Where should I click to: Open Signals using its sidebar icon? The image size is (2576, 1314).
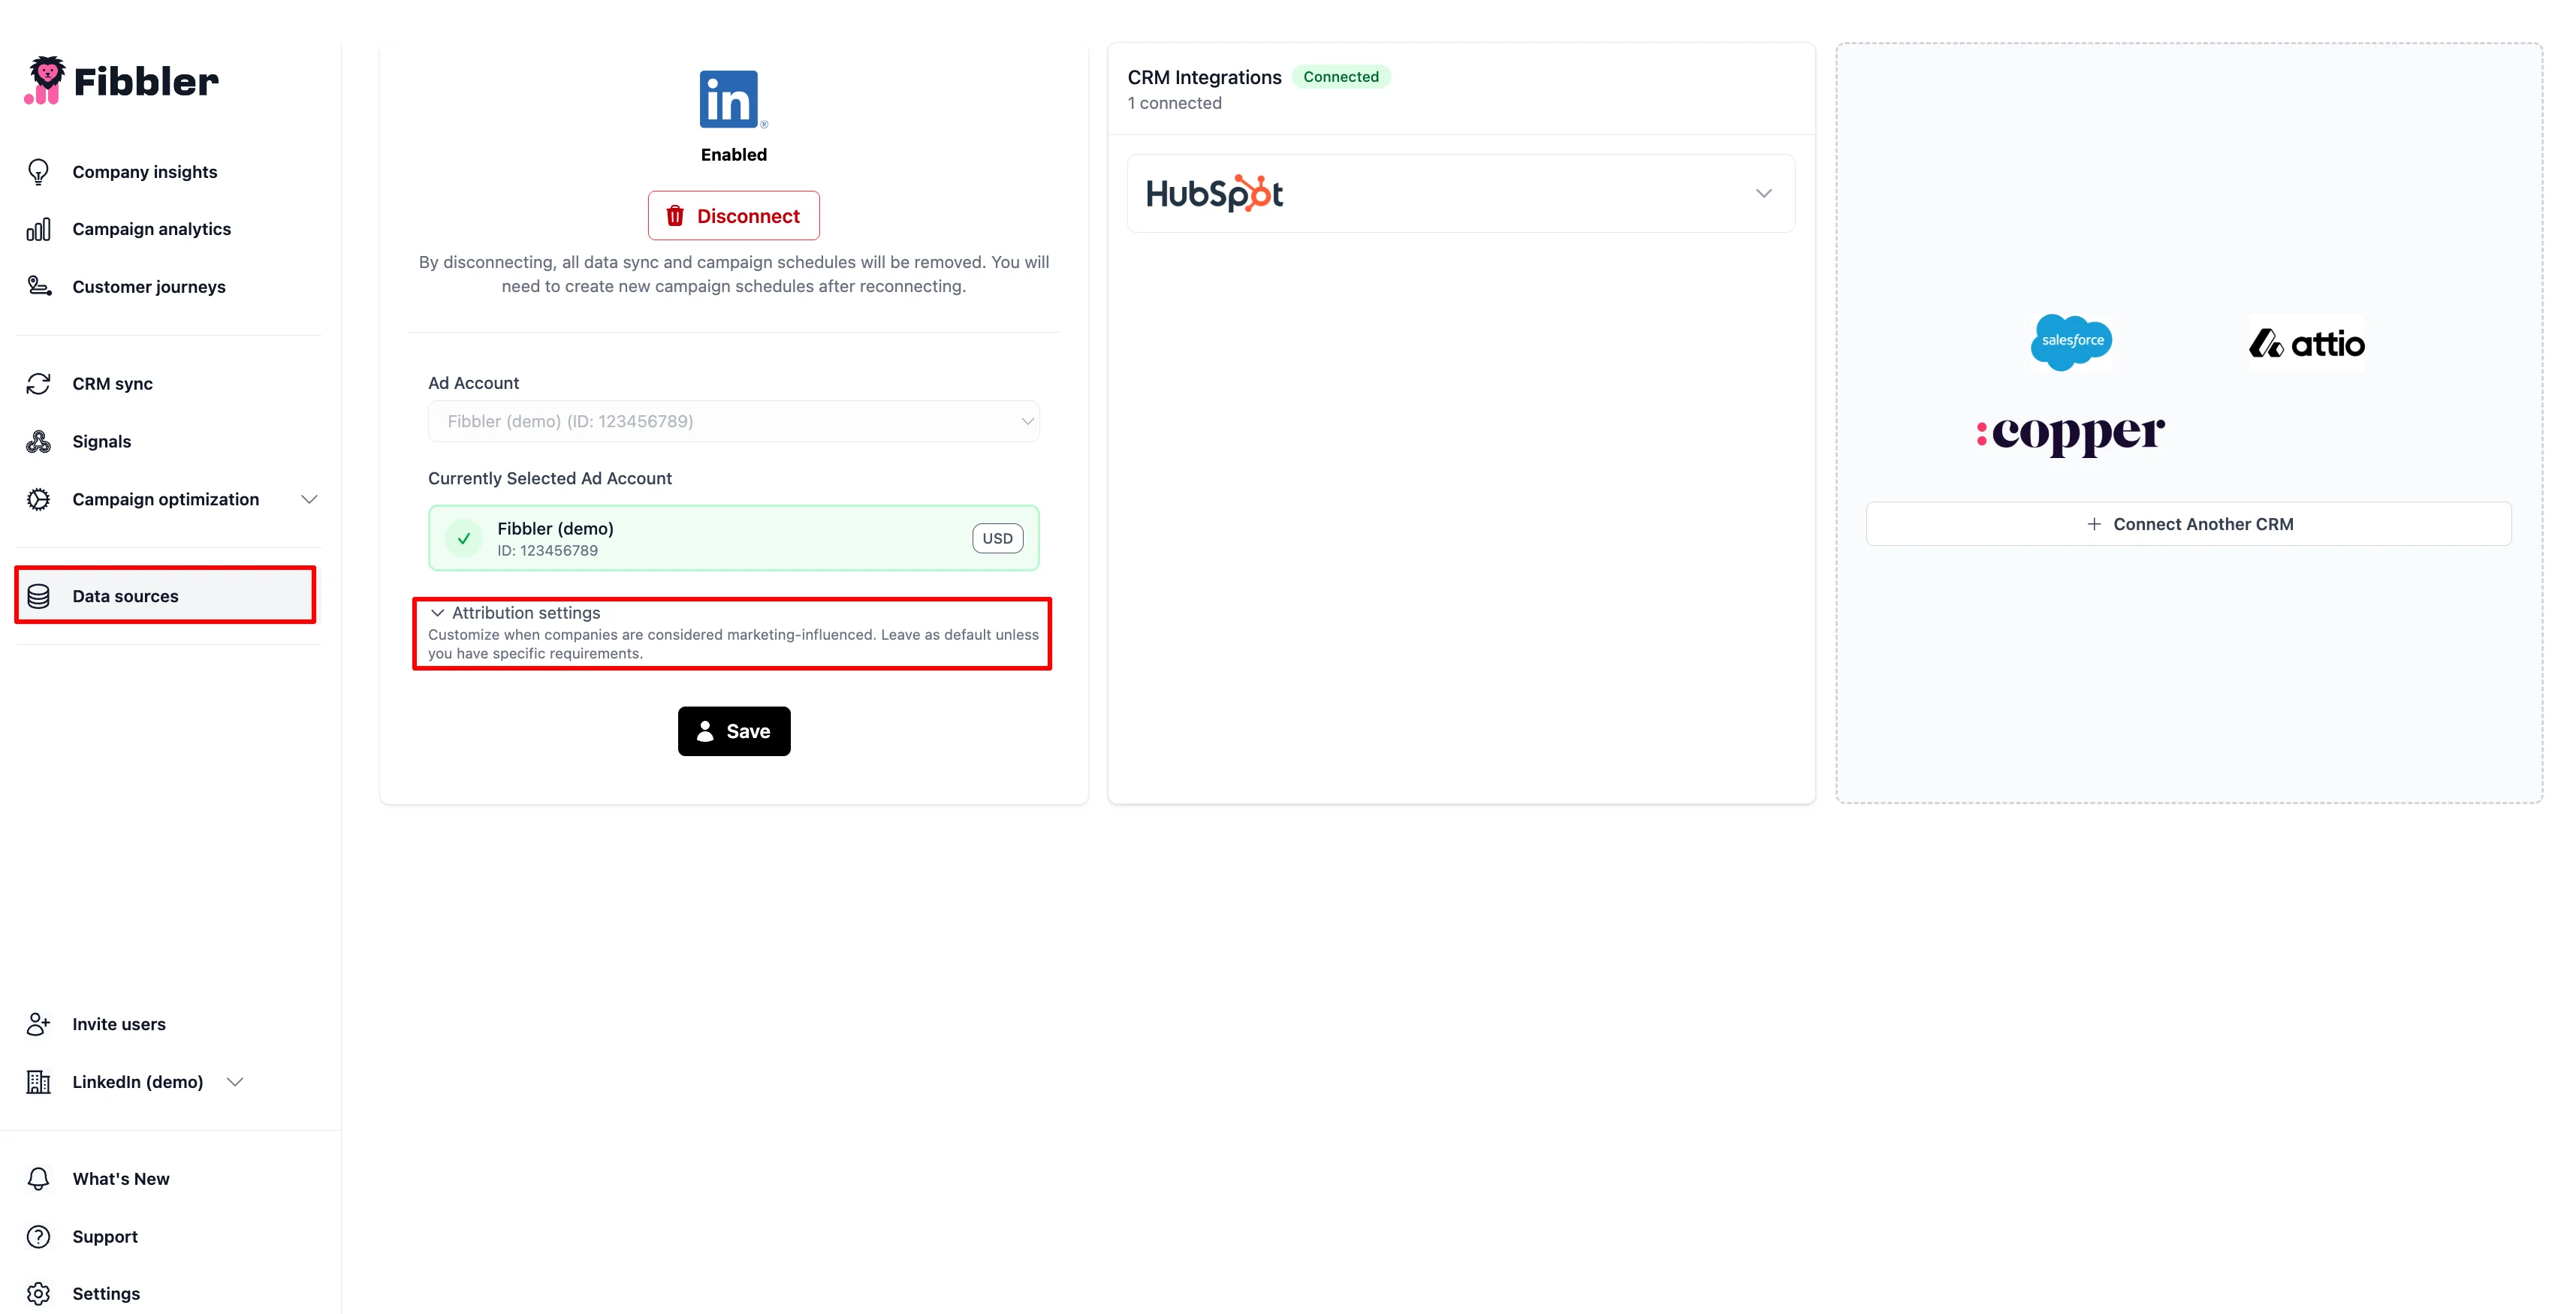click(x=38, y=440)
